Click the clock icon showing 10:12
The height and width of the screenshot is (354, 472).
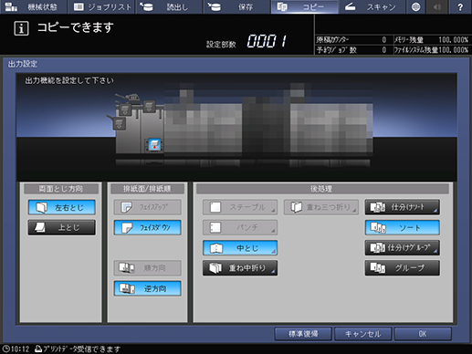click(5, 349)
